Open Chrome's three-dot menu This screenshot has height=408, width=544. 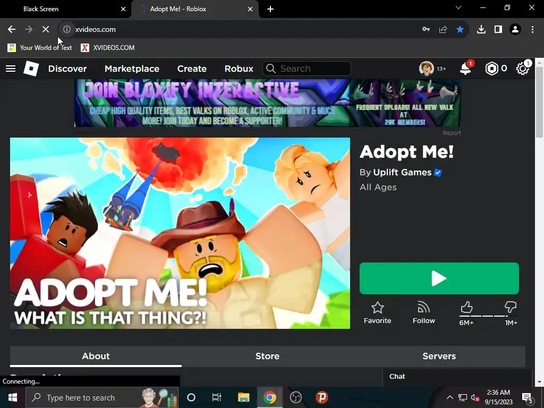532,30
